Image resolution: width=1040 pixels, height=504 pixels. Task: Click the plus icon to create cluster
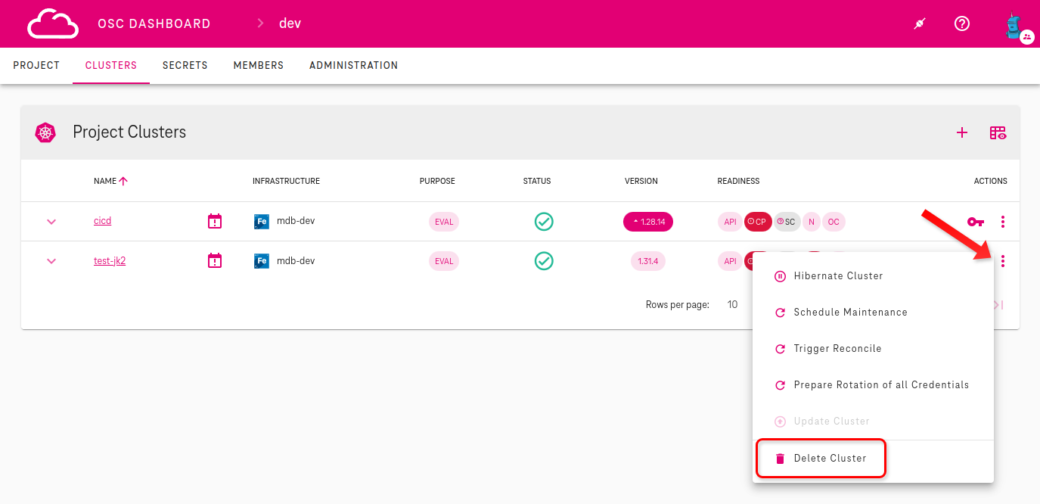[962, 132]
